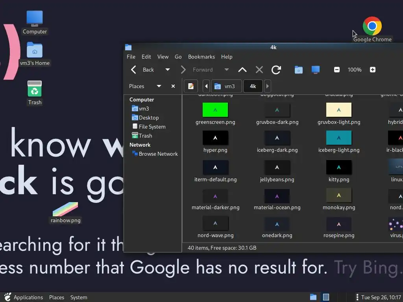Open the Places panel menu
Image resolution: width=403 pixels, height=302 pixels.
[x=57, y=297]
